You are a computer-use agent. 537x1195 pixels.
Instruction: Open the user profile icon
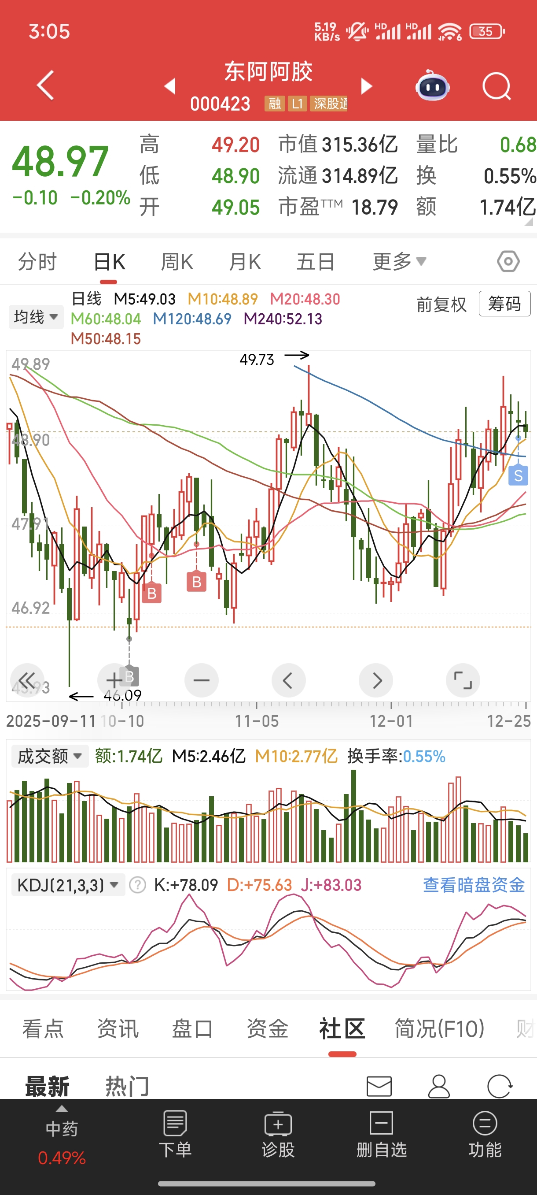(x=439, y=1087)
